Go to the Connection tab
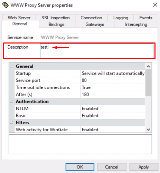Viewport: 160px width, 173px height. pos(91,18)
